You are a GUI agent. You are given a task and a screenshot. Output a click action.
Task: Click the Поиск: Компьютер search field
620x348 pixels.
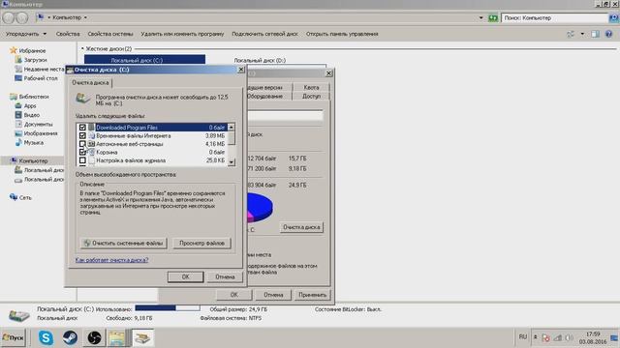click(x=555, y=17)
